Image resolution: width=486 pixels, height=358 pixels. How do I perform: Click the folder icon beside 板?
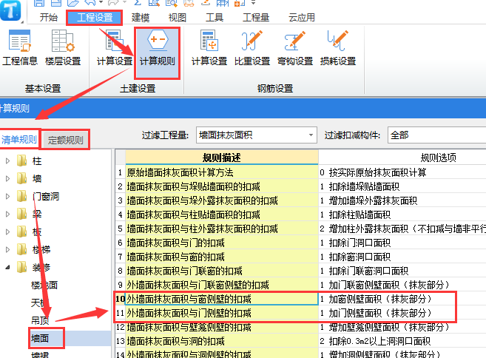(21, 232)
